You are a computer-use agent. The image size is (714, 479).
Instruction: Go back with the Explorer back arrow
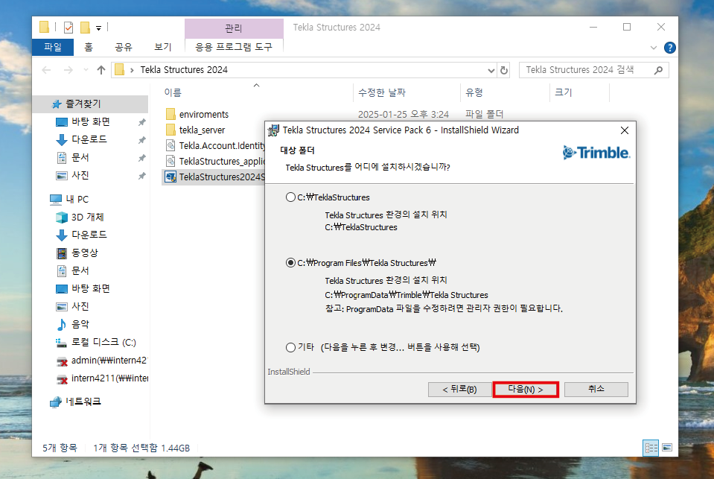(x=46, y=70)
